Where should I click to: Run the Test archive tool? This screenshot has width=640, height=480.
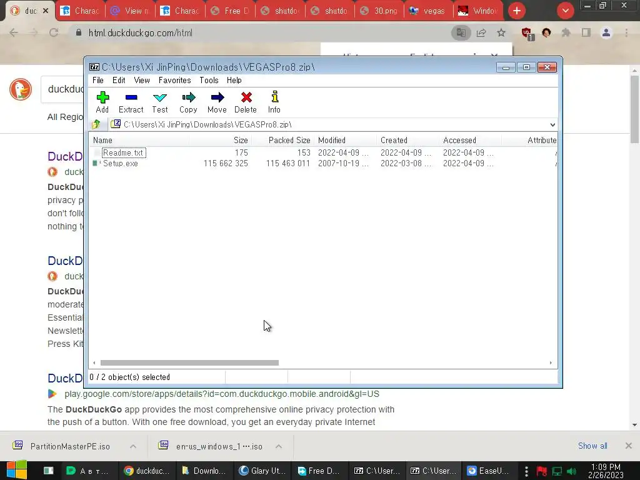[159, 102]
